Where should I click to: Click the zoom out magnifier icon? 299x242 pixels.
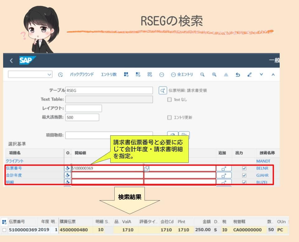point(202,74)
